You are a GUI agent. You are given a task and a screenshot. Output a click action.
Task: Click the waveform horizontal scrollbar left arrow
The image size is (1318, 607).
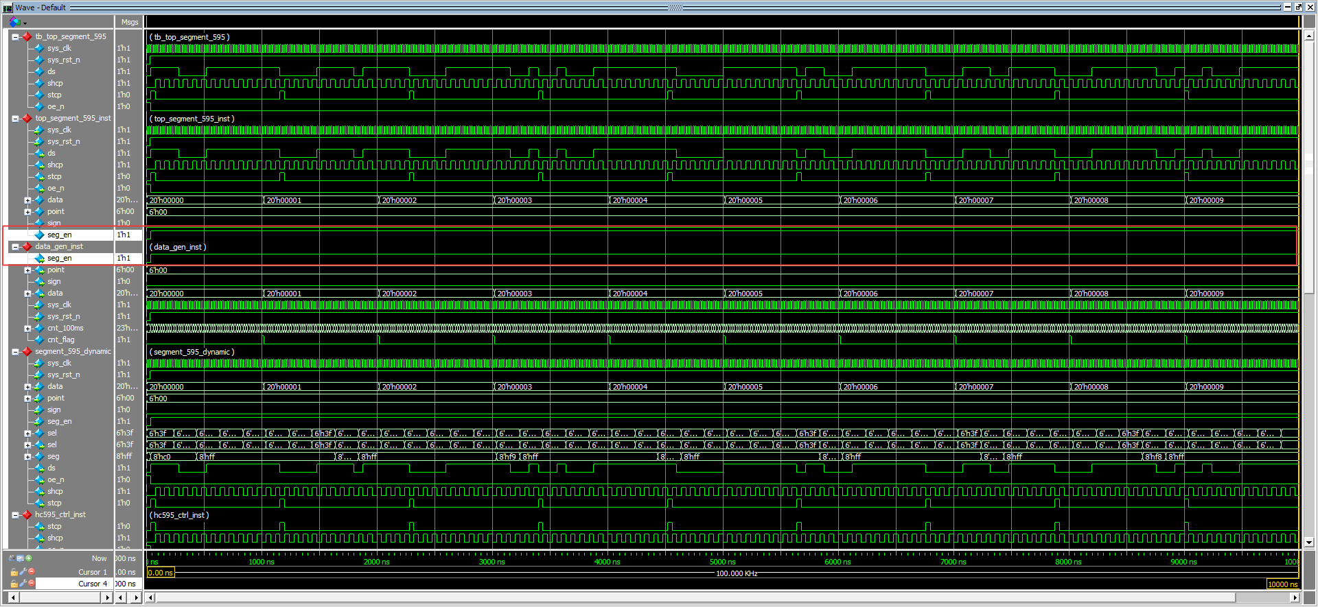(x=150, y=598)
